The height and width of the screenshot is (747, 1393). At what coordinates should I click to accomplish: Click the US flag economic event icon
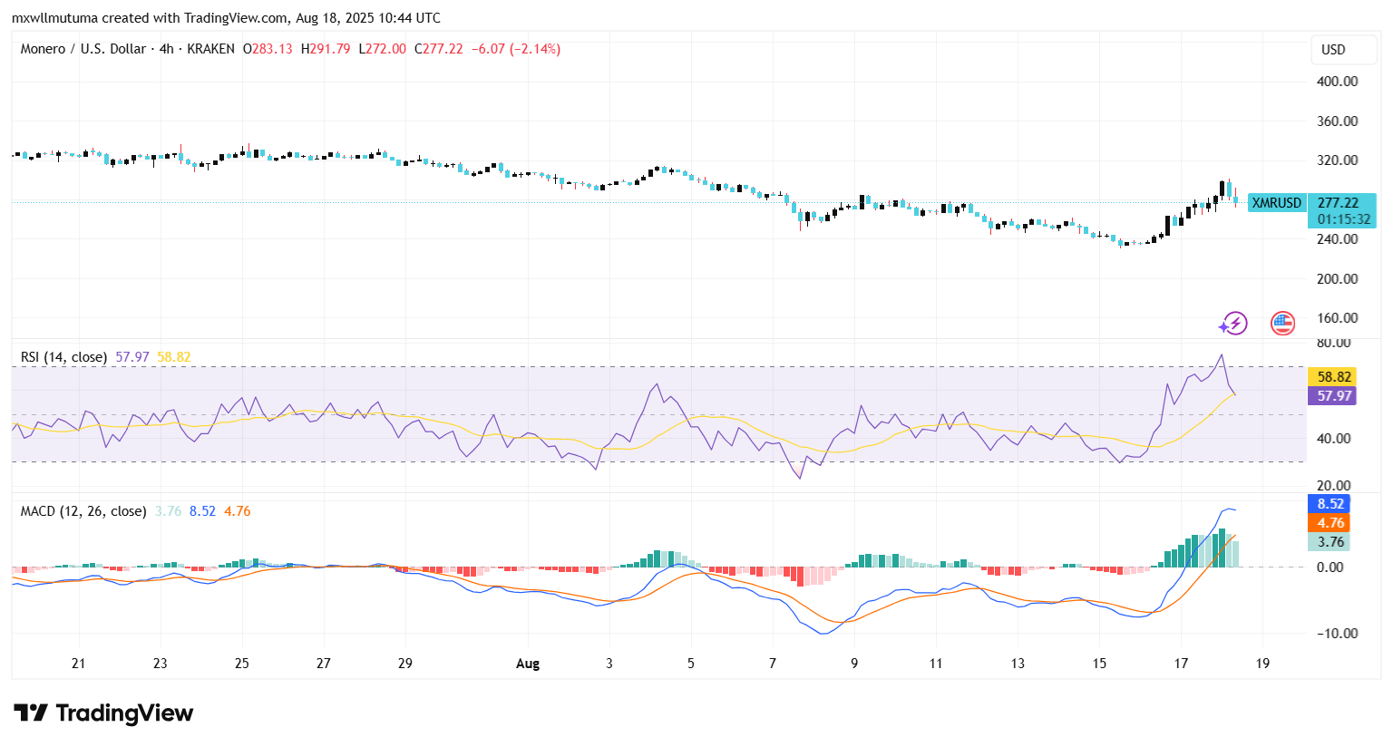click(x=1282, y=323)
